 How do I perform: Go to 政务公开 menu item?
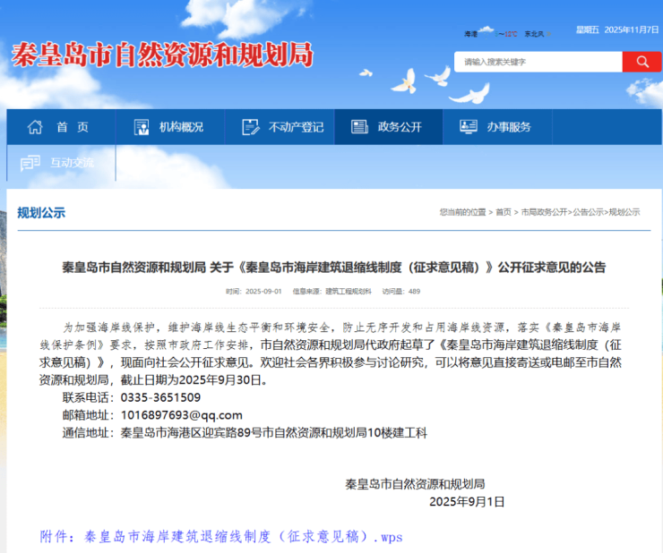click(389, 127)
